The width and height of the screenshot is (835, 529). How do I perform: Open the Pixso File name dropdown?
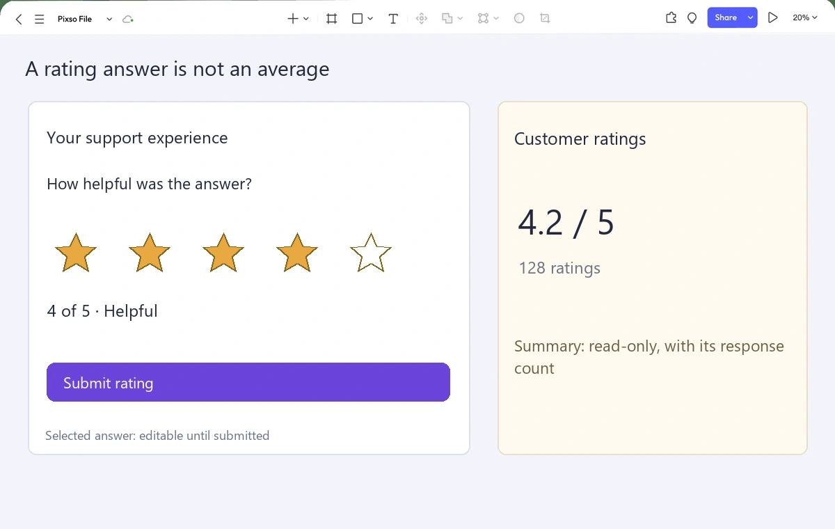(x=109, y=19)
